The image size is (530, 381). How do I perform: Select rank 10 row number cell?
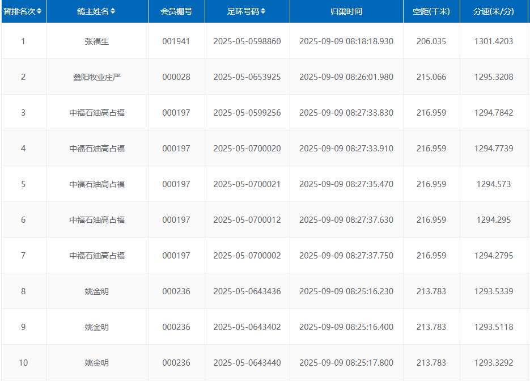coord(23,363)
